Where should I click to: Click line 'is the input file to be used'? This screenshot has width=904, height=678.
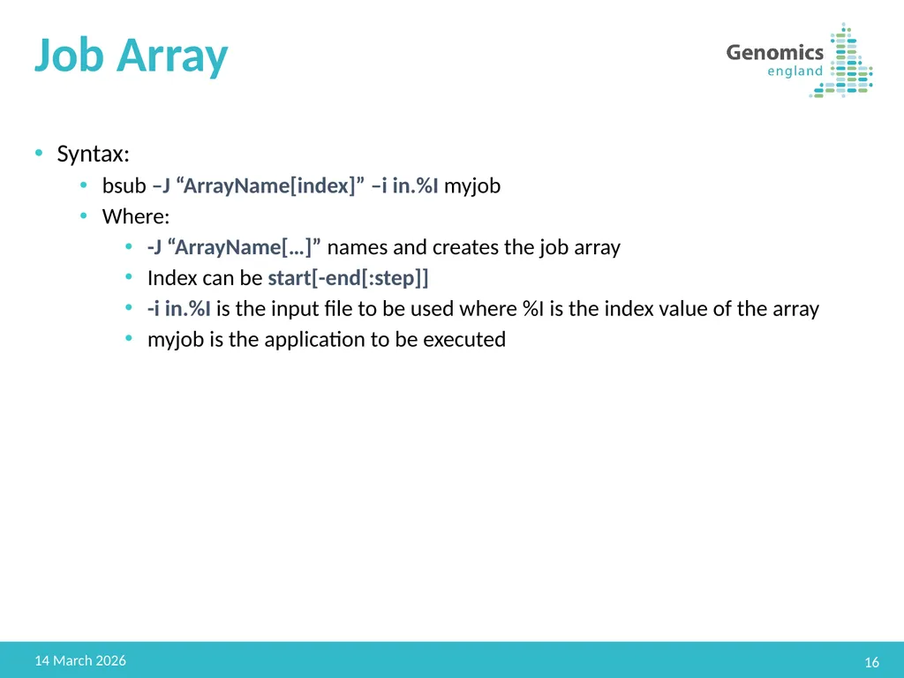point(483,308)
